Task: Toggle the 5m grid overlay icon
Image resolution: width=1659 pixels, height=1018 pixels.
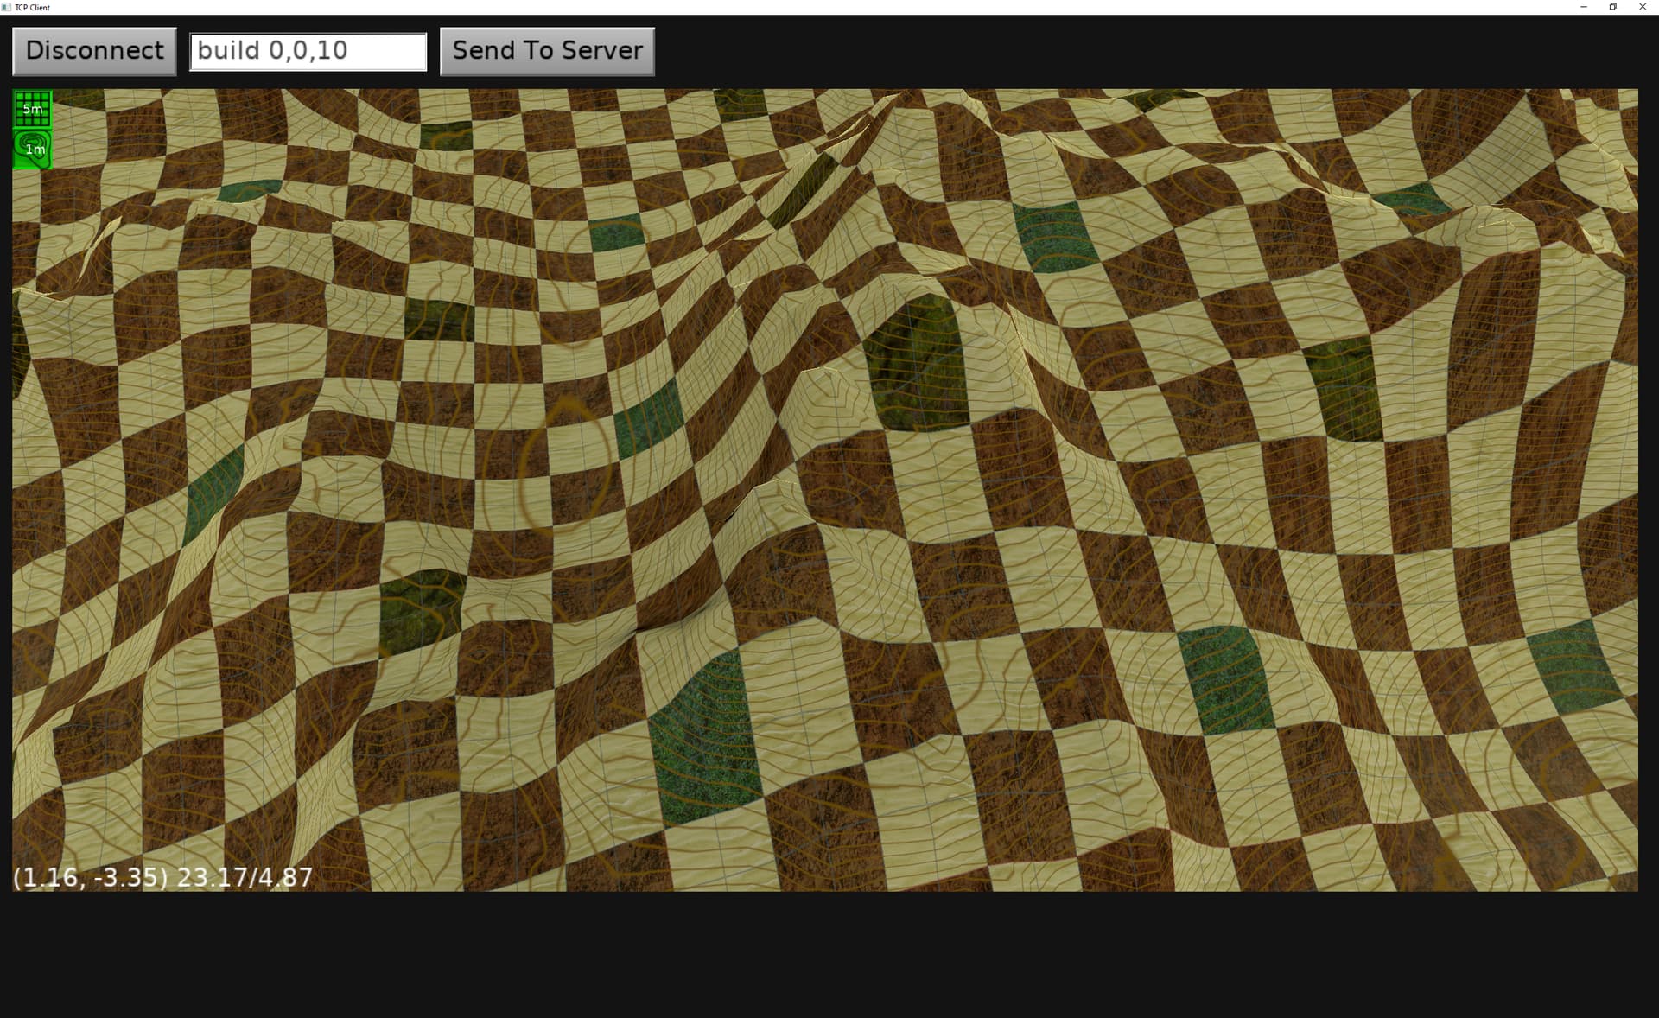Action: (33, 109)
